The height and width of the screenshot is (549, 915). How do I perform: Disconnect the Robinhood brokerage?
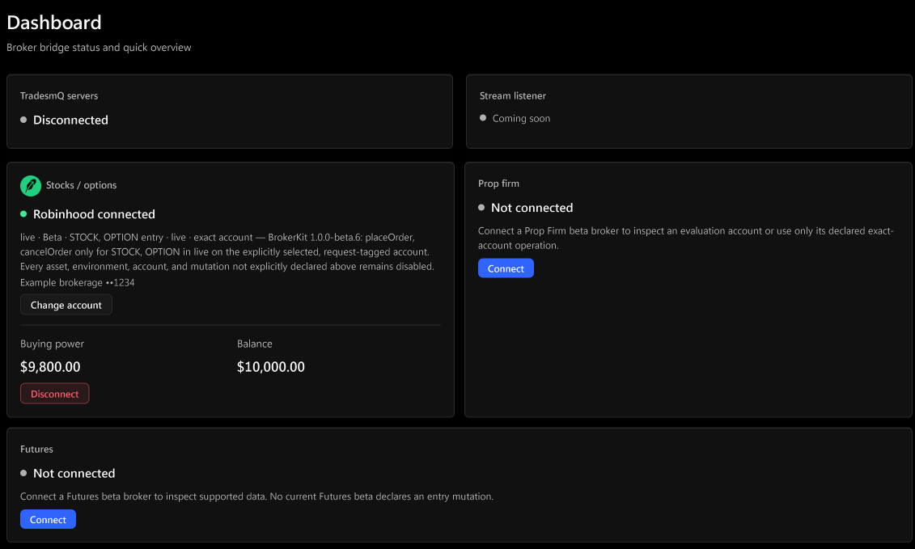55,393
